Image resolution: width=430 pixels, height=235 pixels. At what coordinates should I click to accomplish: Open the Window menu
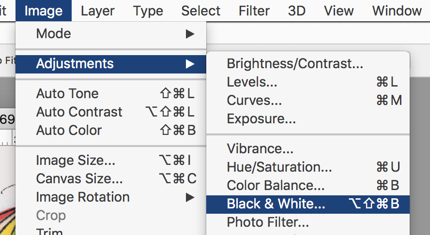pyautogui.click(x=397, y=11)
